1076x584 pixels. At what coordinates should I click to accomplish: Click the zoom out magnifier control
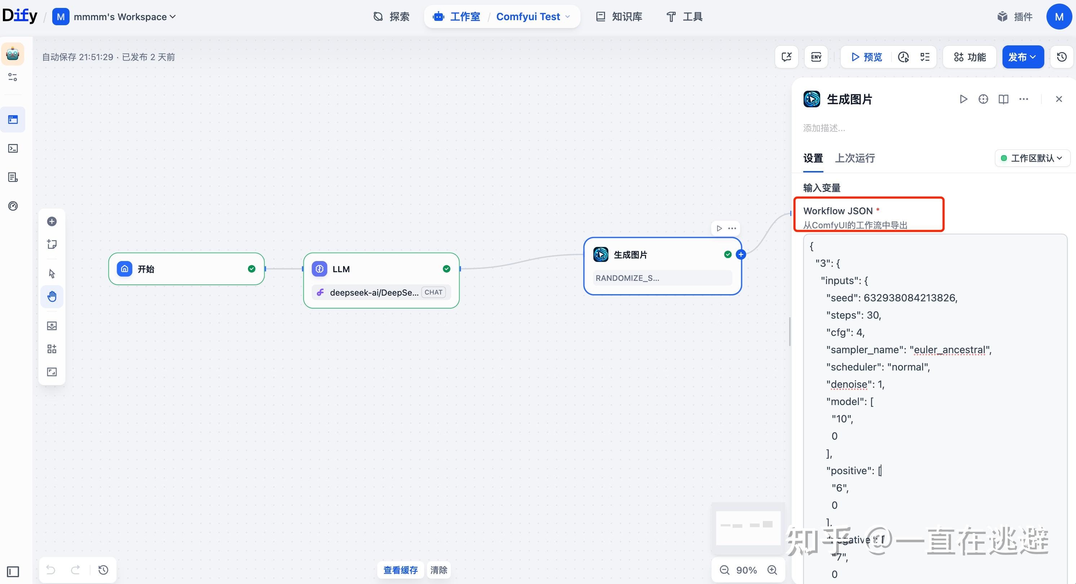[x=724, y=570]
